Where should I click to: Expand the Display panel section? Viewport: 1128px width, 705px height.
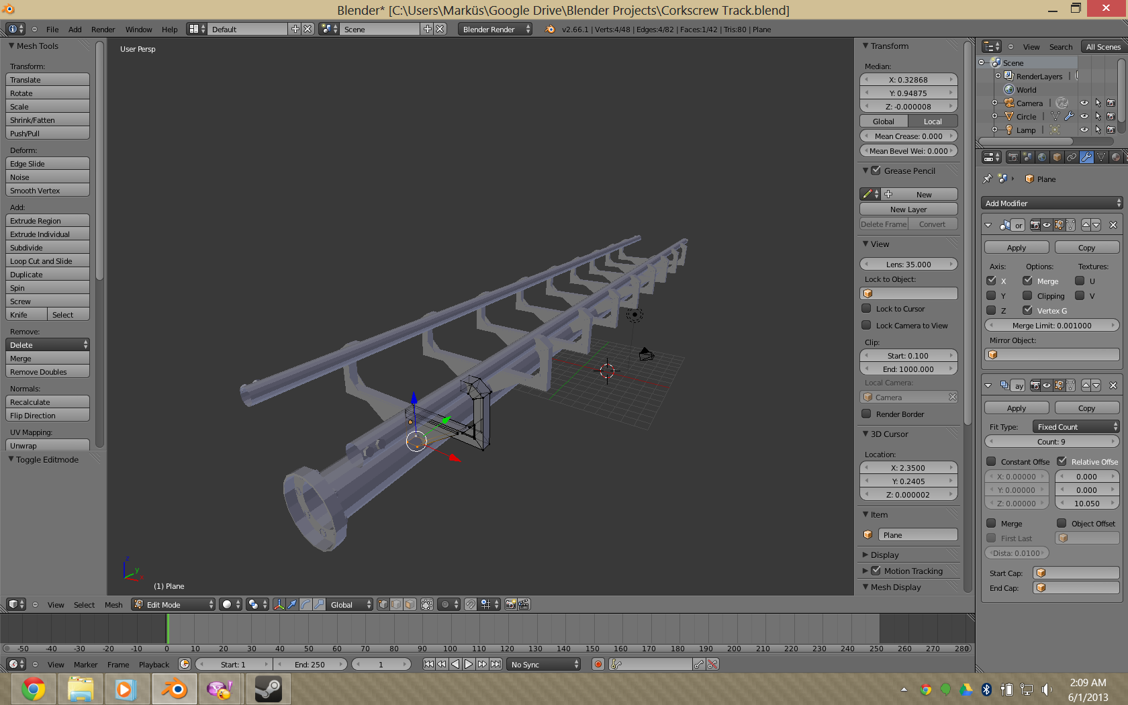(x=884, y=555)
